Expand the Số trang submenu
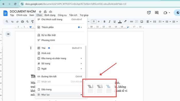This screenshot has width=180, height=101. tap(60, 64)
